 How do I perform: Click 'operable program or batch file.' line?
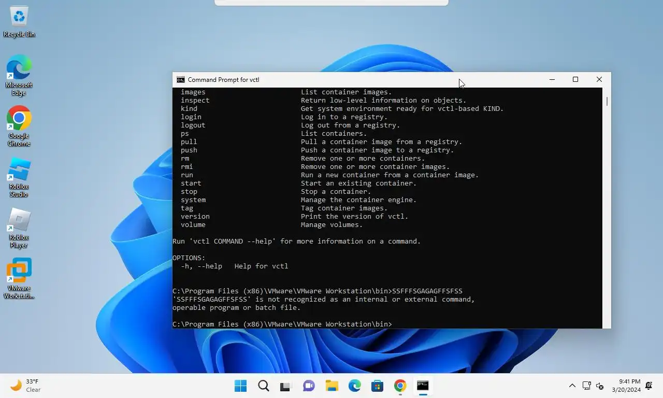[237, 308]
